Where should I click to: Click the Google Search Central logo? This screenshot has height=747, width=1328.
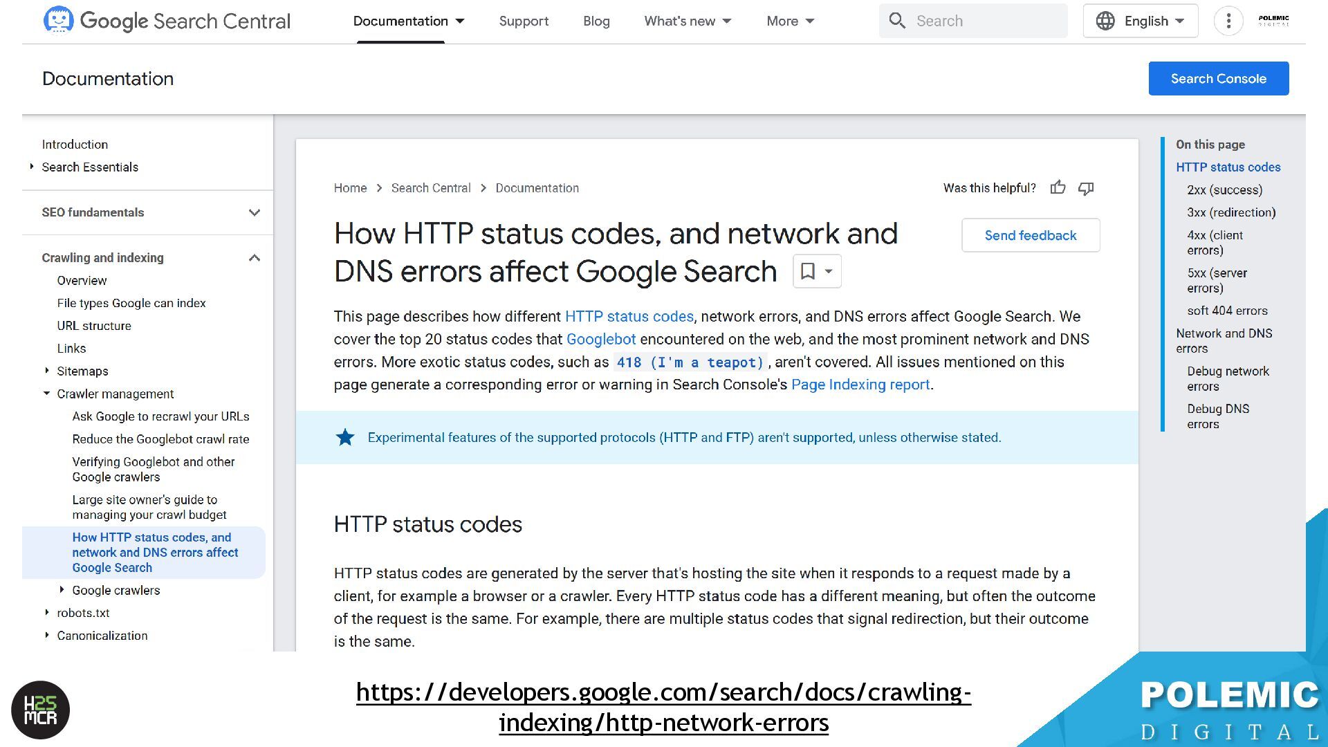(167, 21)
